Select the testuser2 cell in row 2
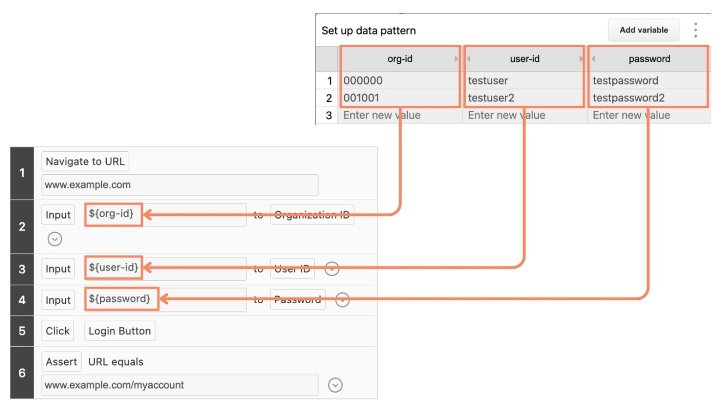 524,98
